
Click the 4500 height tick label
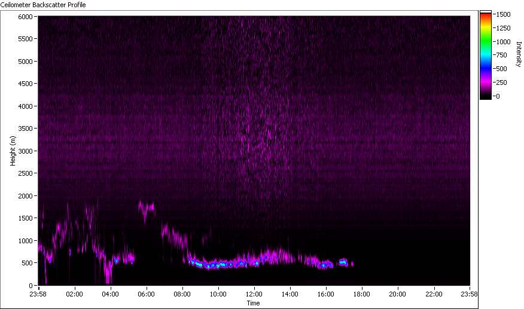click(25, 84)
